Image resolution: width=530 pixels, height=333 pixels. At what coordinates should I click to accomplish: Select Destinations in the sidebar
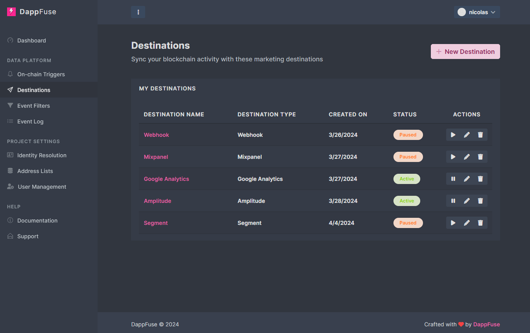[x=49, y=90]
